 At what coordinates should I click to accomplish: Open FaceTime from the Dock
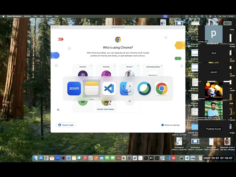coord(107,158)
